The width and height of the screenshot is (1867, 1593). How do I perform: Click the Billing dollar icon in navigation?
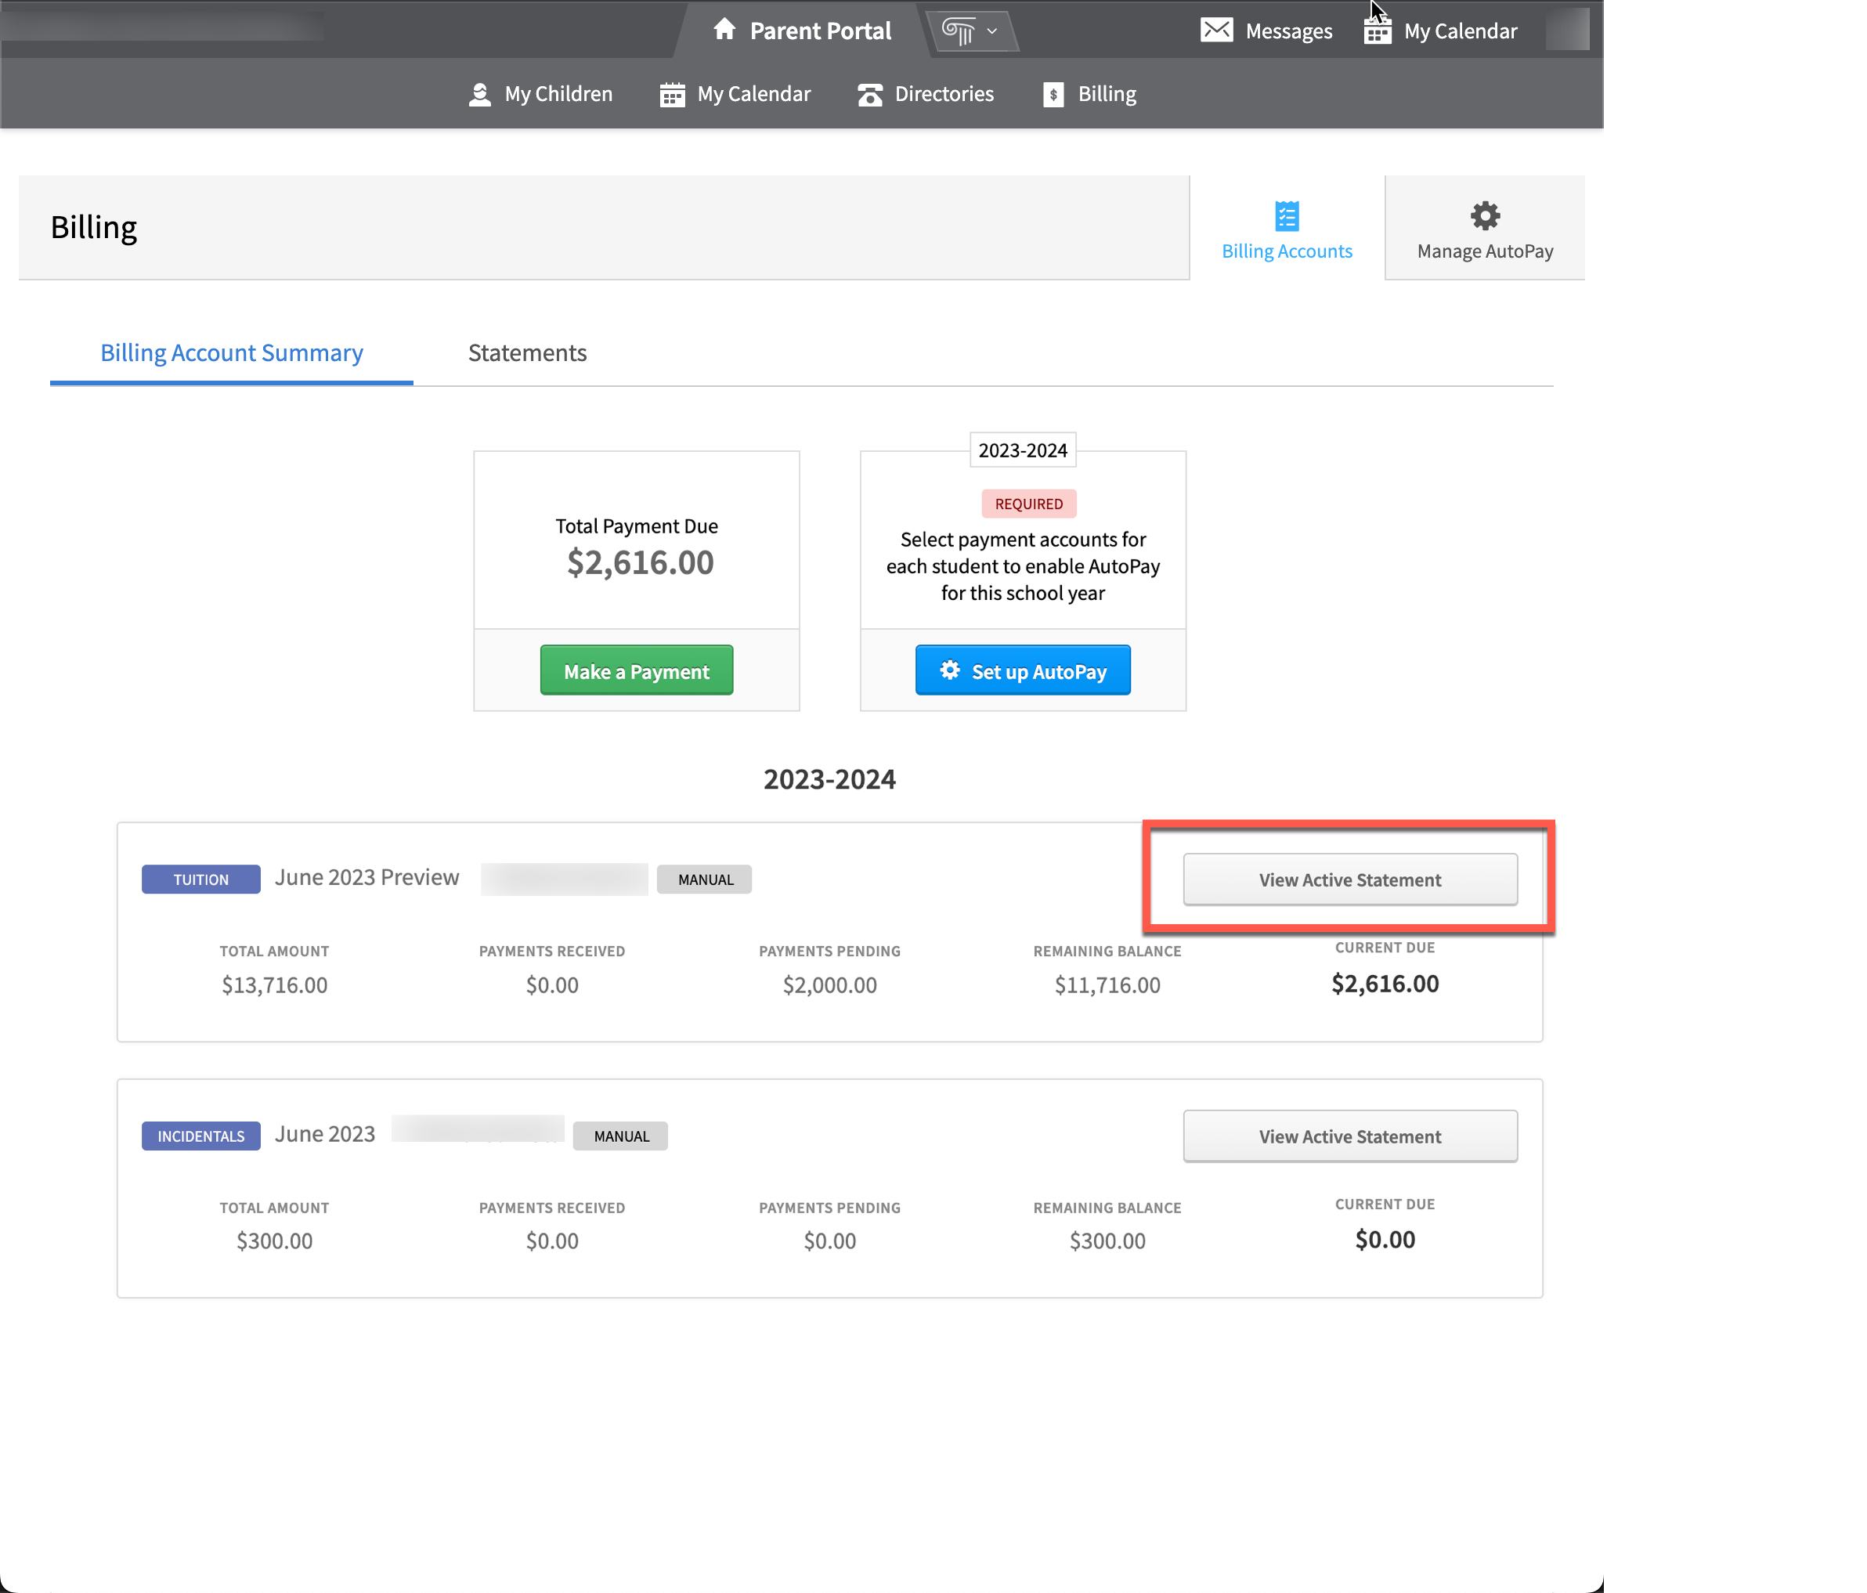coord(1052,94)
